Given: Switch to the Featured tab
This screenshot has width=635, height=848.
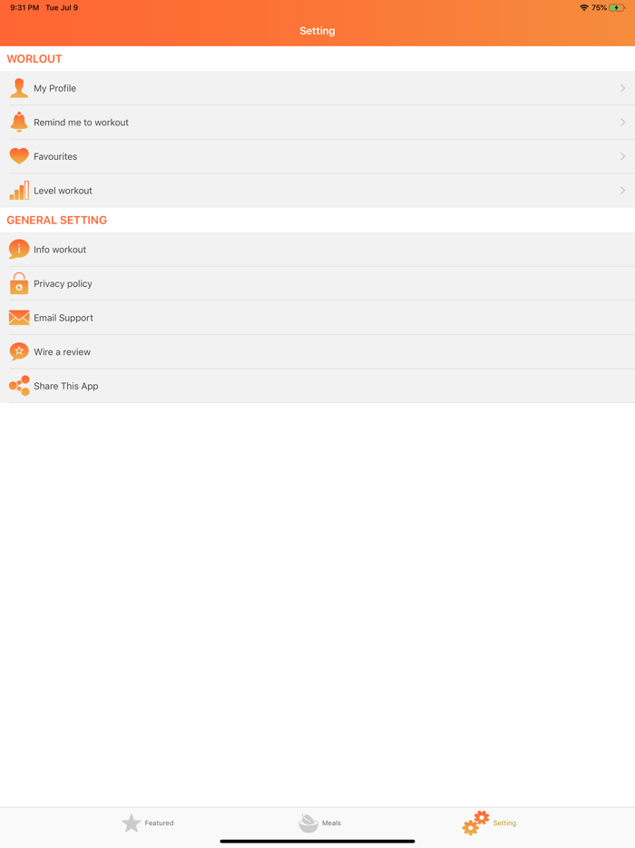Looking at the screenshot, I should tap(148, 823).
